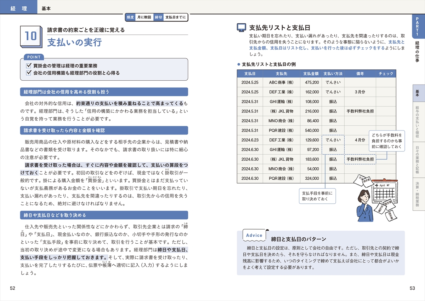Select heading 請求書を受け取ったら内容と金額を確認
Image resolution: width=425 pixels, height=301 pixels.
(104, 130)
